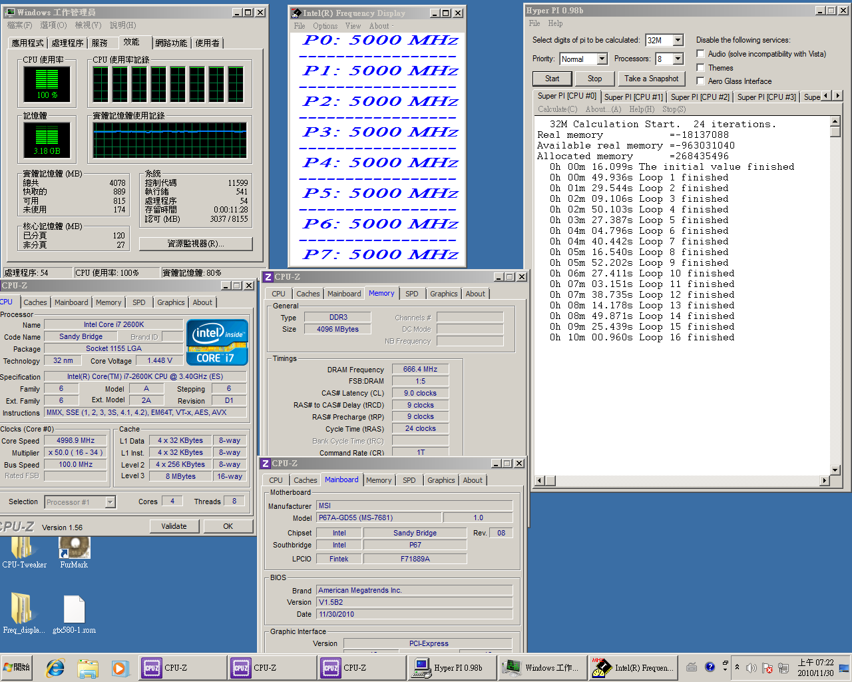
Task: Select Super PI [CPU #1] tab
Action: 634,97
